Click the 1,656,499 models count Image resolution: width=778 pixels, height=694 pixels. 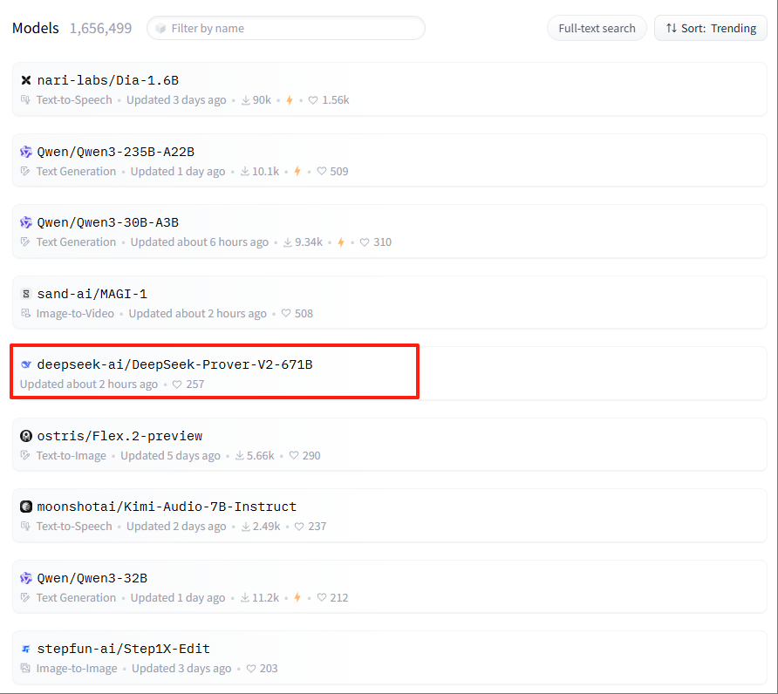[x=100, y=28]
